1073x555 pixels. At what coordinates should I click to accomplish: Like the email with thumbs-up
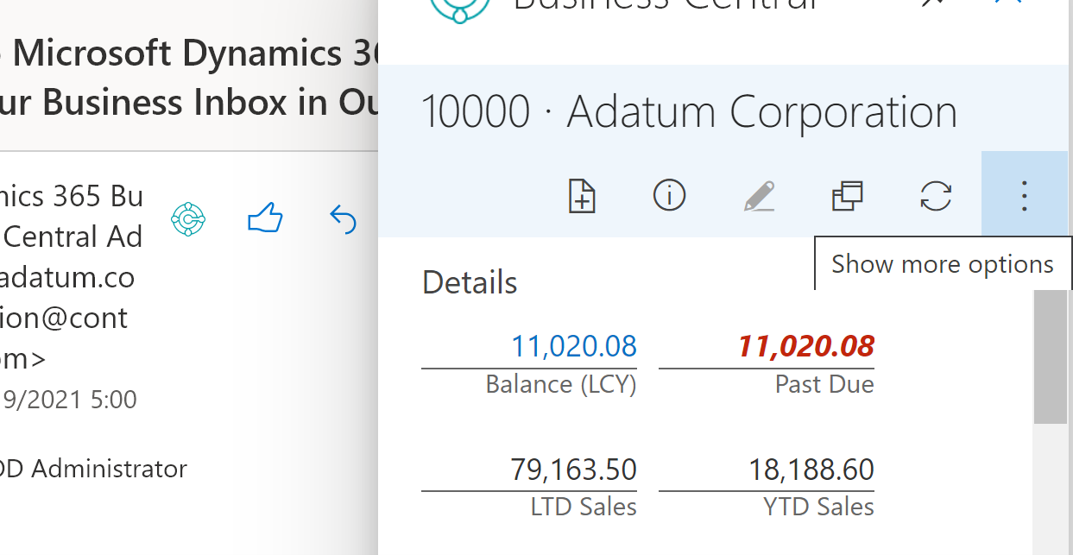coord(265,219)
